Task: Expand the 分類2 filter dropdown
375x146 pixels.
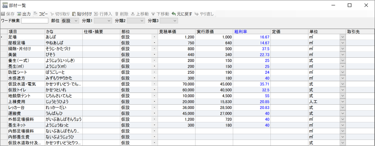Action: pos(141,21)
